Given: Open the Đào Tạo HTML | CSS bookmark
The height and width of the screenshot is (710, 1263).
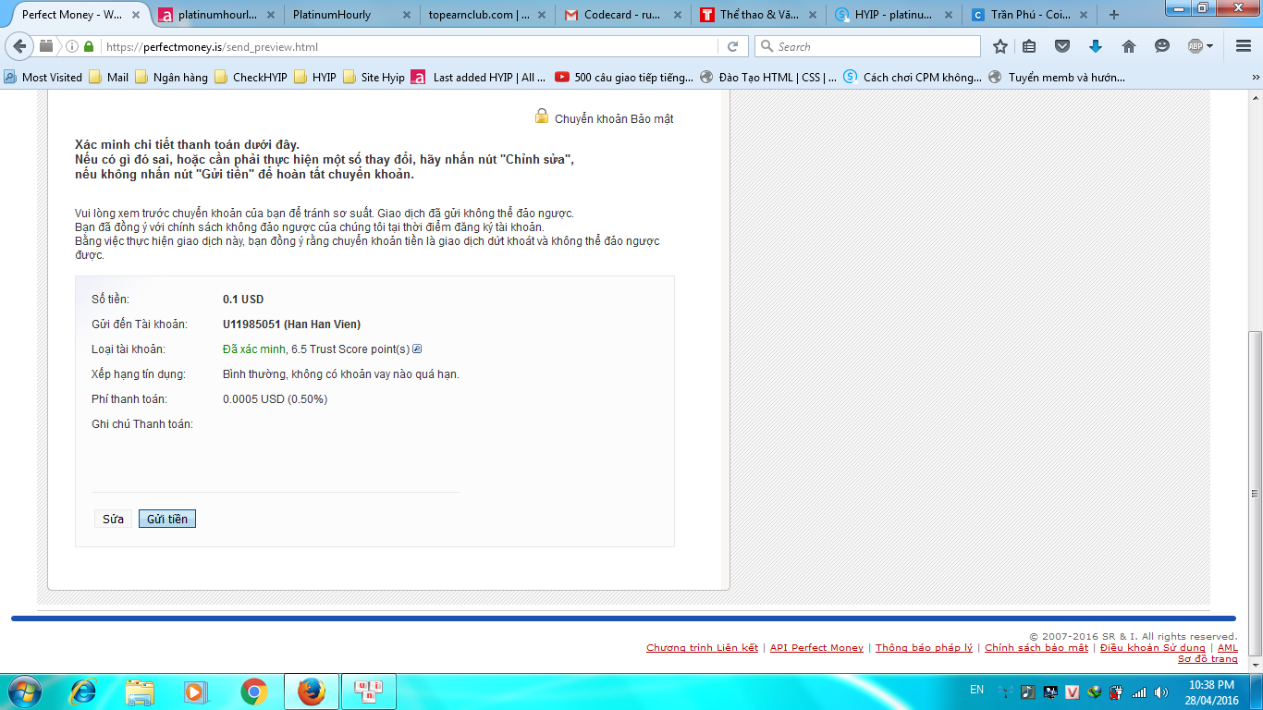Looking at the screenshot, I should (x=768, y=78).
